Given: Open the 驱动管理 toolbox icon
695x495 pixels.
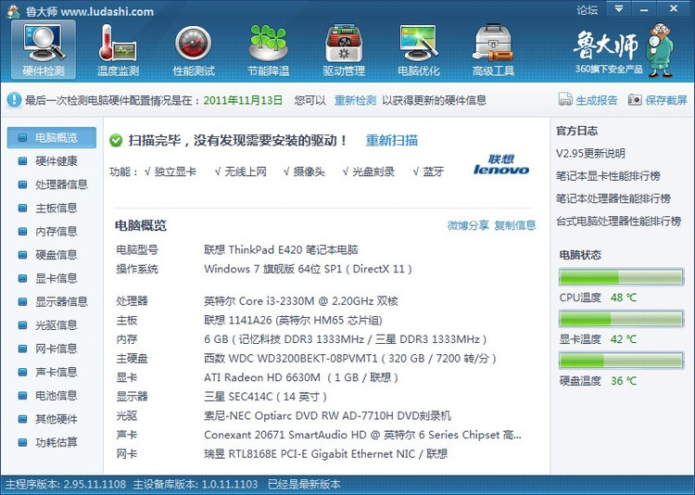Looking at the screenshot, I should pos(344,50).
